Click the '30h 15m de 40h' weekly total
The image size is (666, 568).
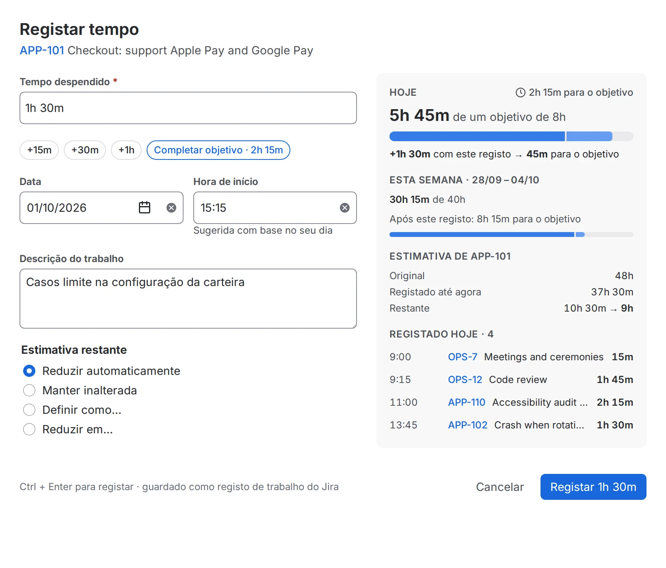click(x=427, y=200)
